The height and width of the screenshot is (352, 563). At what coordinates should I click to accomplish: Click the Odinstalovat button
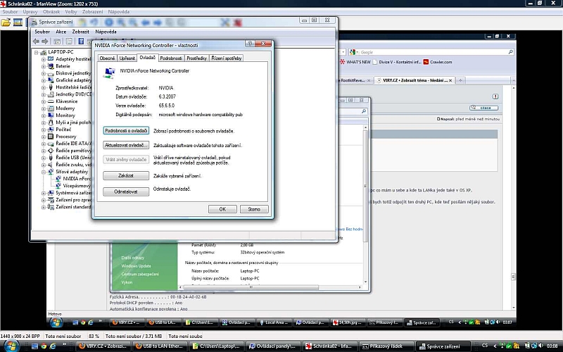(x=126, y=191)
